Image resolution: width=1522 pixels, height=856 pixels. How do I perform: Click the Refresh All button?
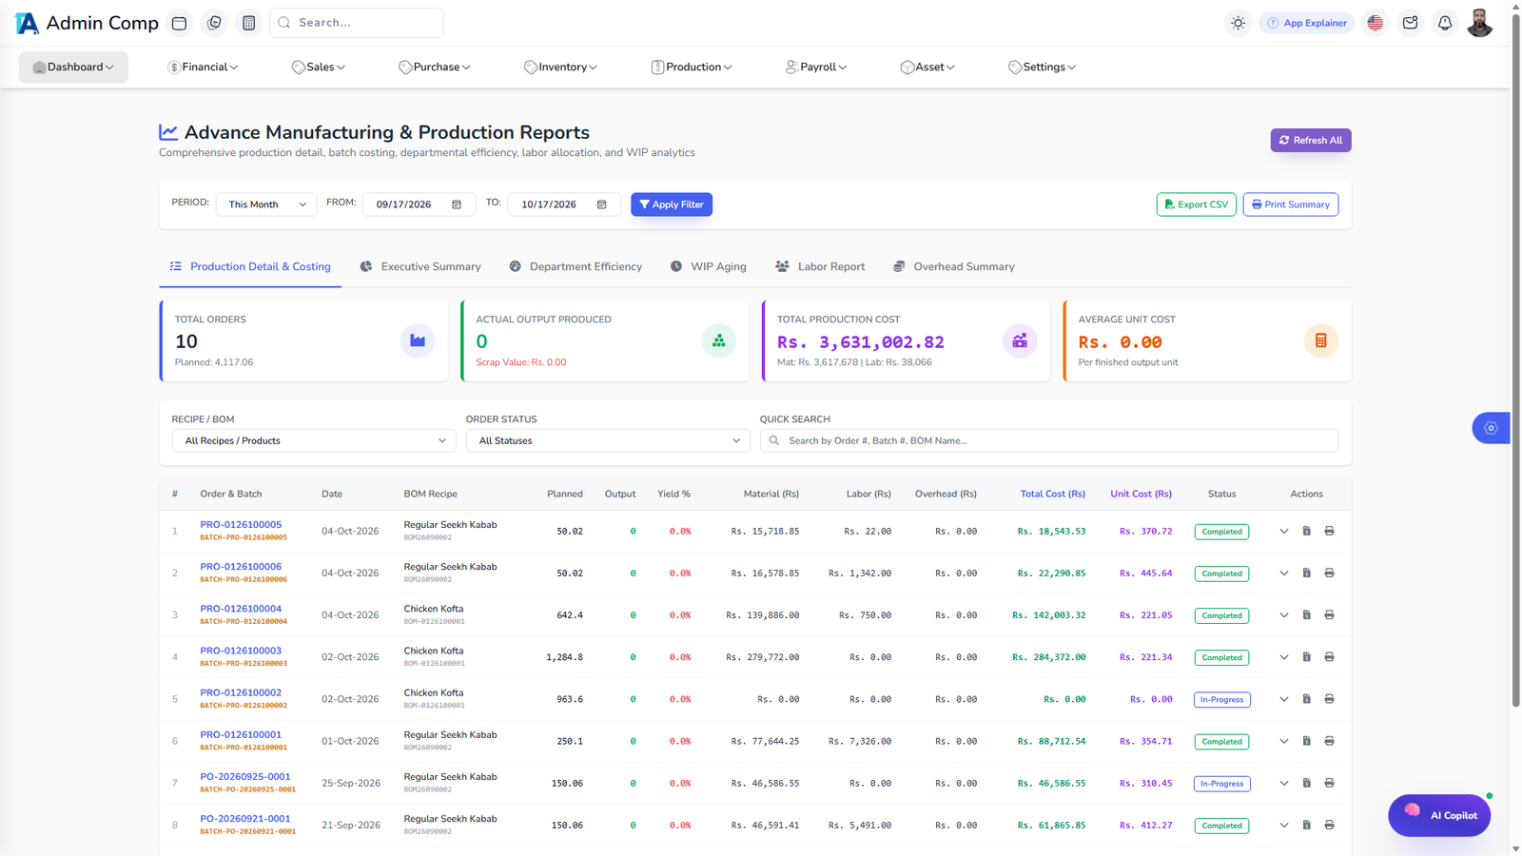click(1311, 140)
